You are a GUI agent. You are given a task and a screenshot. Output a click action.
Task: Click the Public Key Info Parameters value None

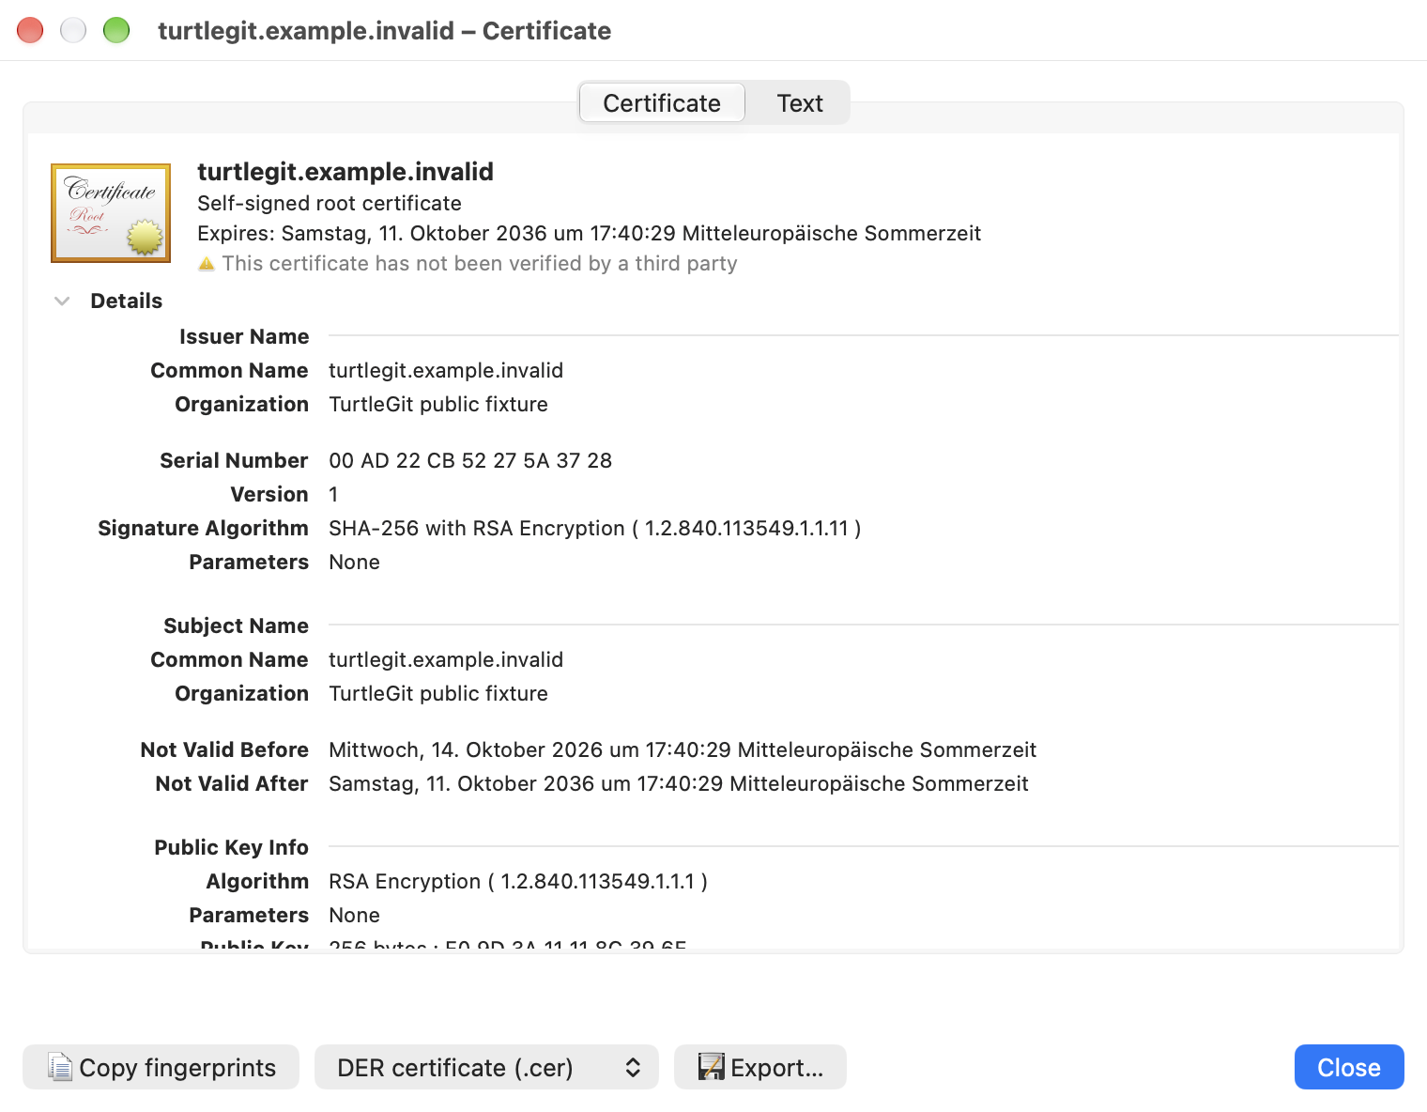coord(355,915)
